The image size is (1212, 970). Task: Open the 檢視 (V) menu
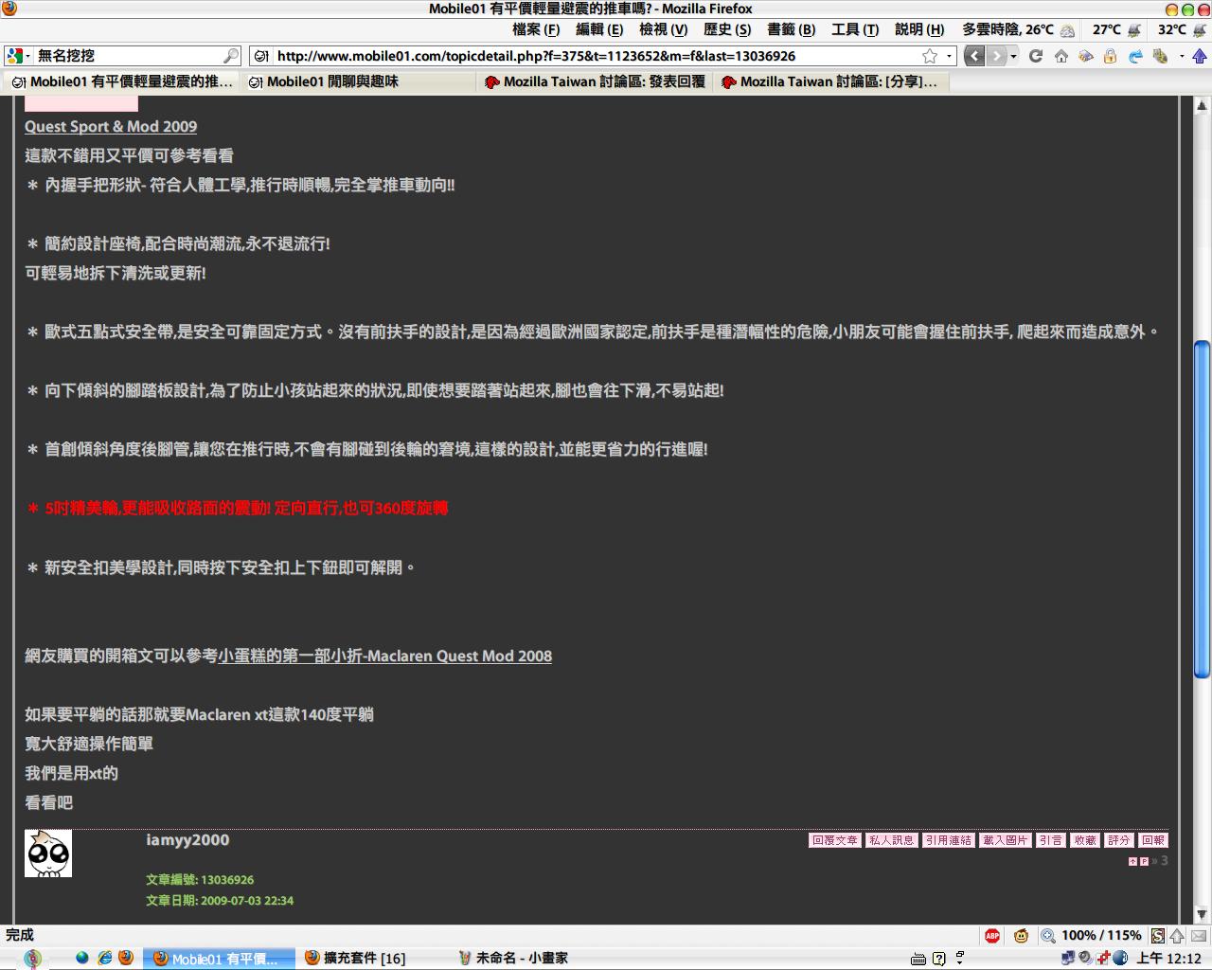coord(663,30)
